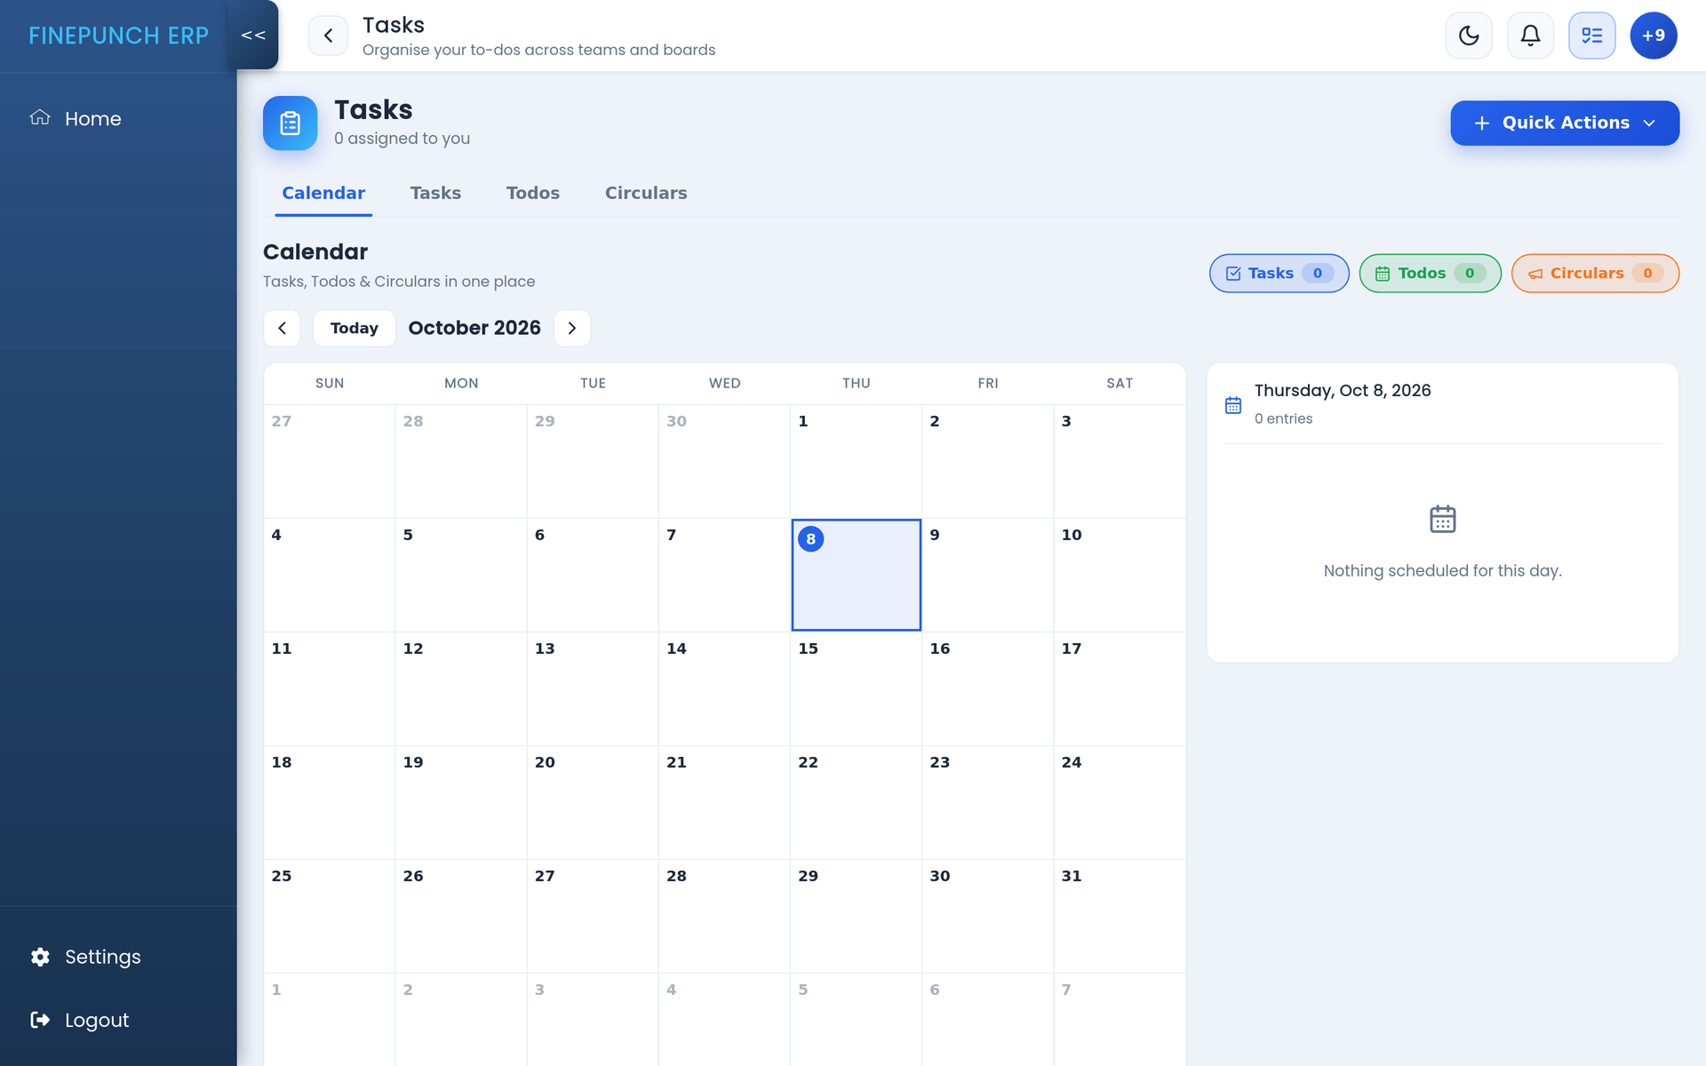Go to the next month
The image size is (1706, 1066).
coord(572,328)
